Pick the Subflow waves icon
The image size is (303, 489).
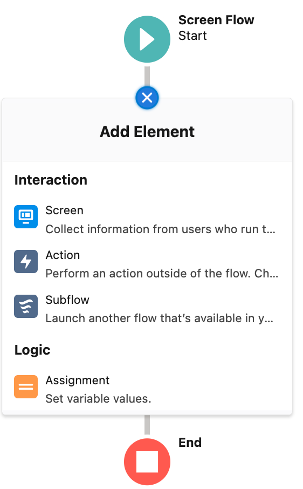pos(26,306)
